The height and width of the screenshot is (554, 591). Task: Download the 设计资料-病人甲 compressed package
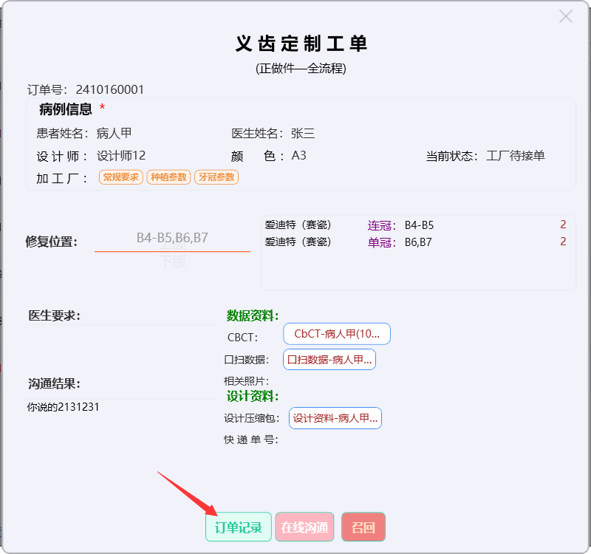(x=335, y=418)
